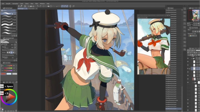Open the Expression color dropdown

coord(193,36)
